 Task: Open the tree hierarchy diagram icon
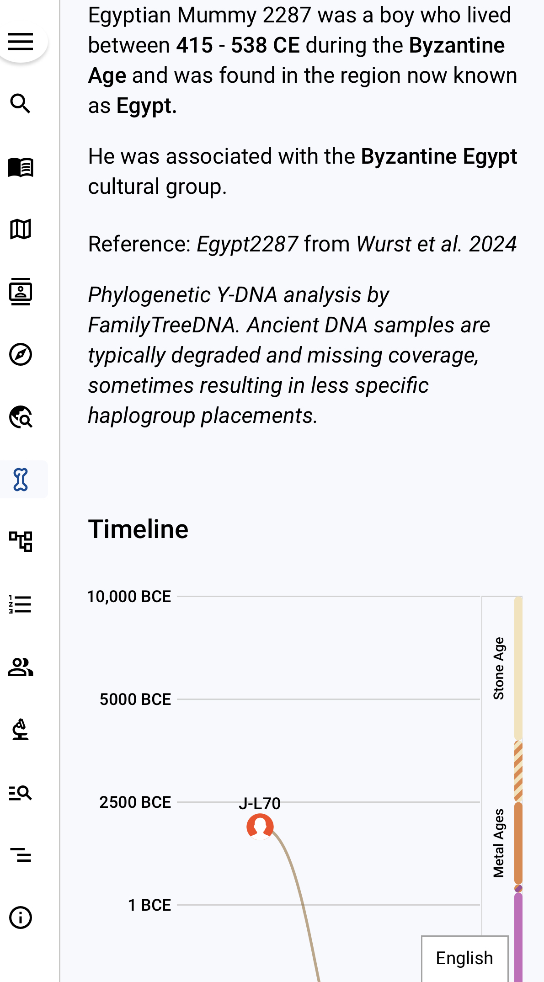(x=21, y=542)
